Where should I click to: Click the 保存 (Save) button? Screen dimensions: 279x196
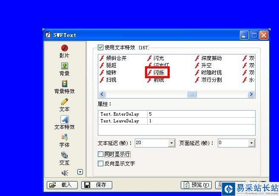[x=97, y=185]
